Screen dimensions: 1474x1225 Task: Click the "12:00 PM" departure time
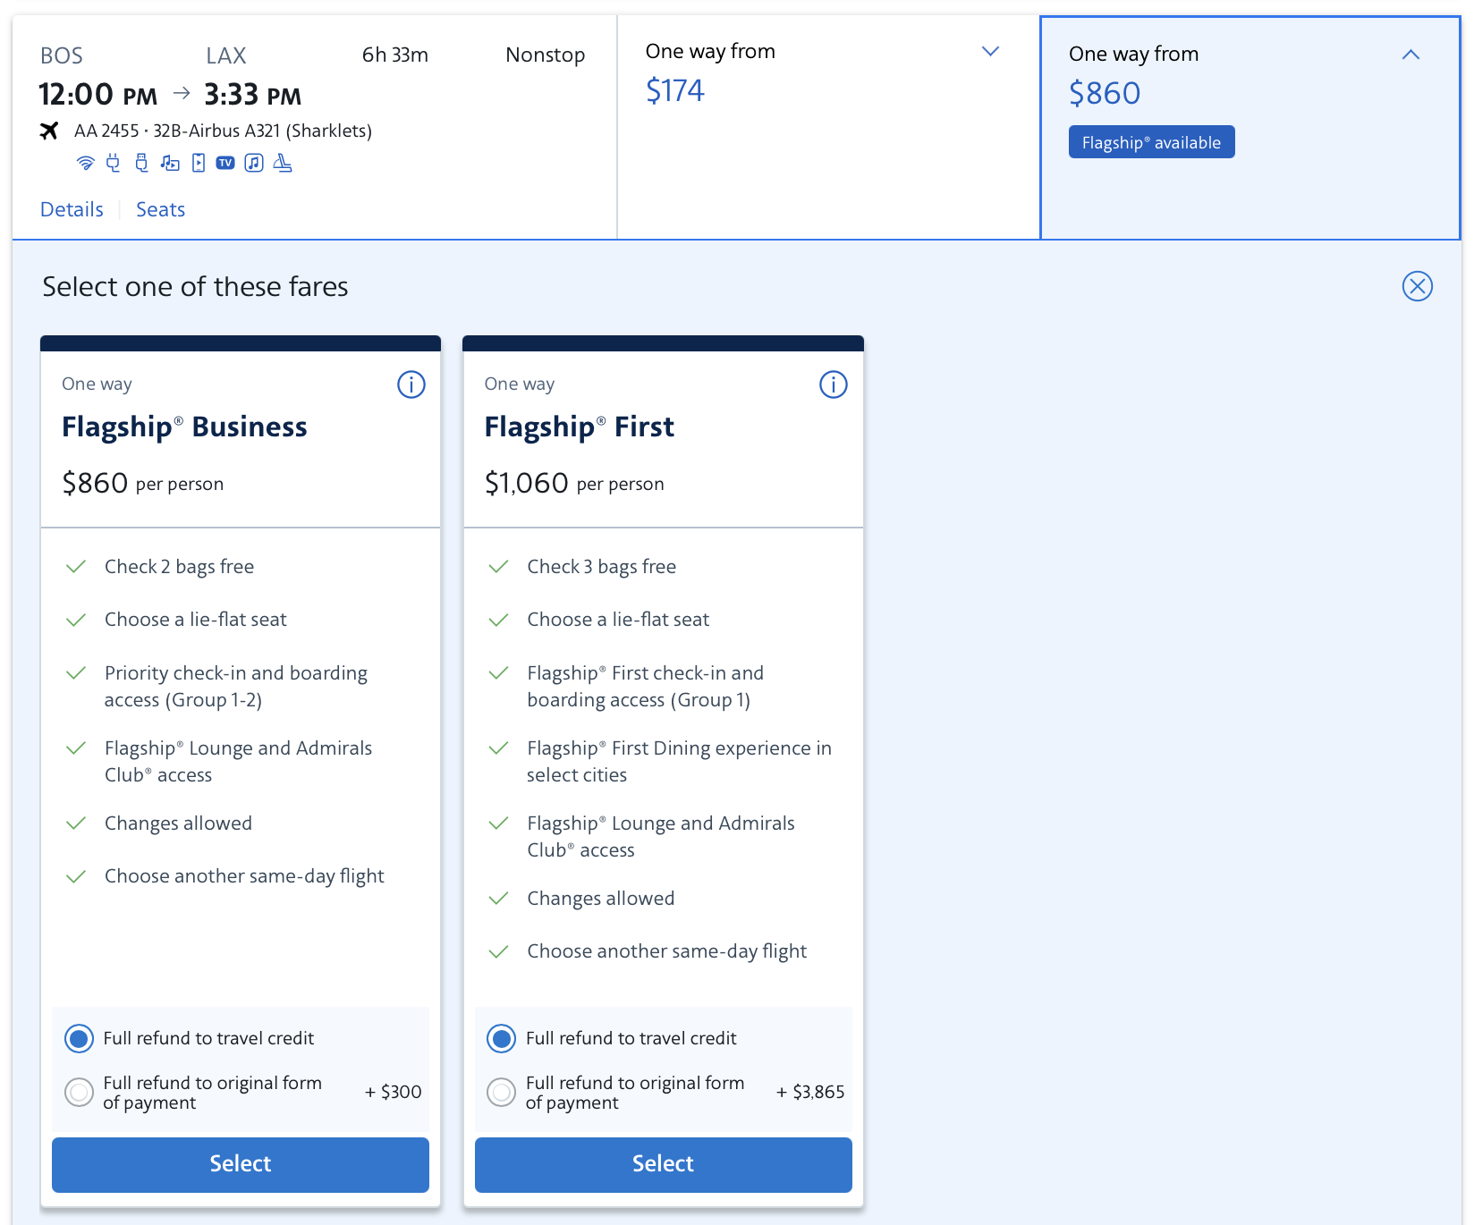tap(97, 94)
